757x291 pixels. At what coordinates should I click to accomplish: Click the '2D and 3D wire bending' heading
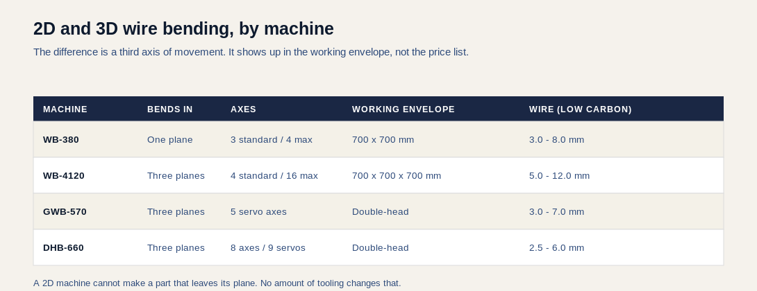point(183,29)
